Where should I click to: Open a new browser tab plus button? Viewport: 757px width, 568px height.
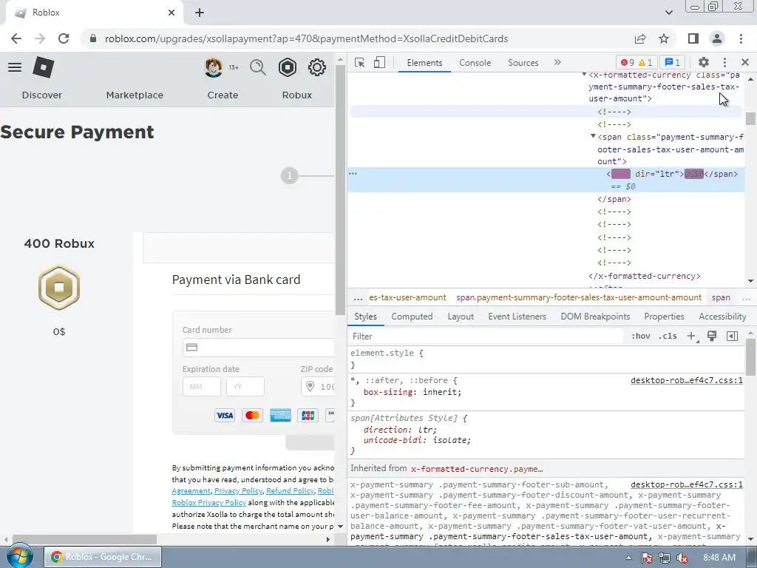(200, 13)
